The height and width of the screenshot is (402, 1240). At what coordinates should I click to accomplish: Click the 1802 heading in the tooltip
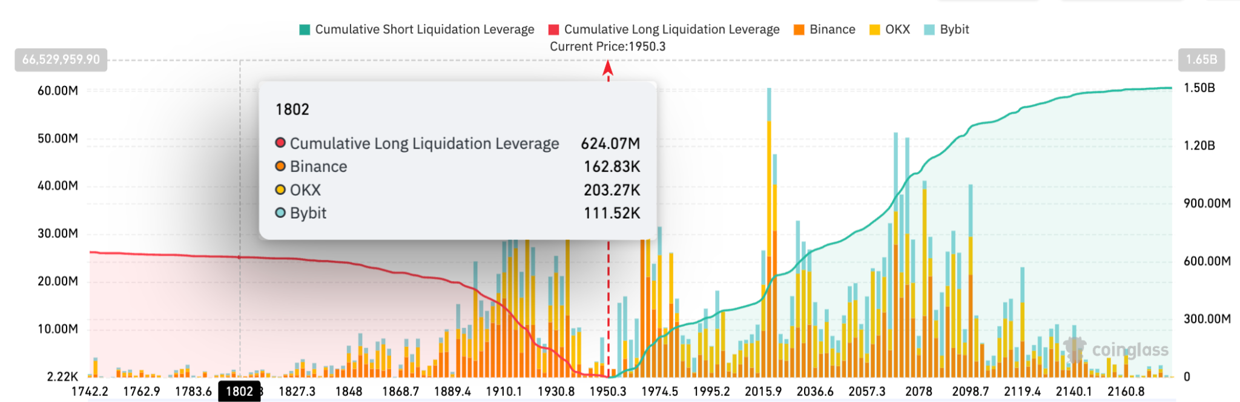coord(292,110)
